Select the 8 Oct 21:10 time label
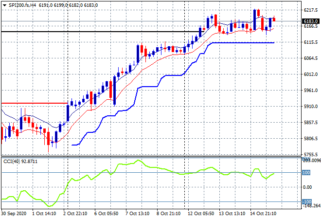321x219 pixels. coord(168,214)
